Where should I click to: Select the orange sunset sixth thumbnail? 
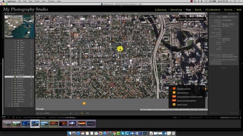54,124
